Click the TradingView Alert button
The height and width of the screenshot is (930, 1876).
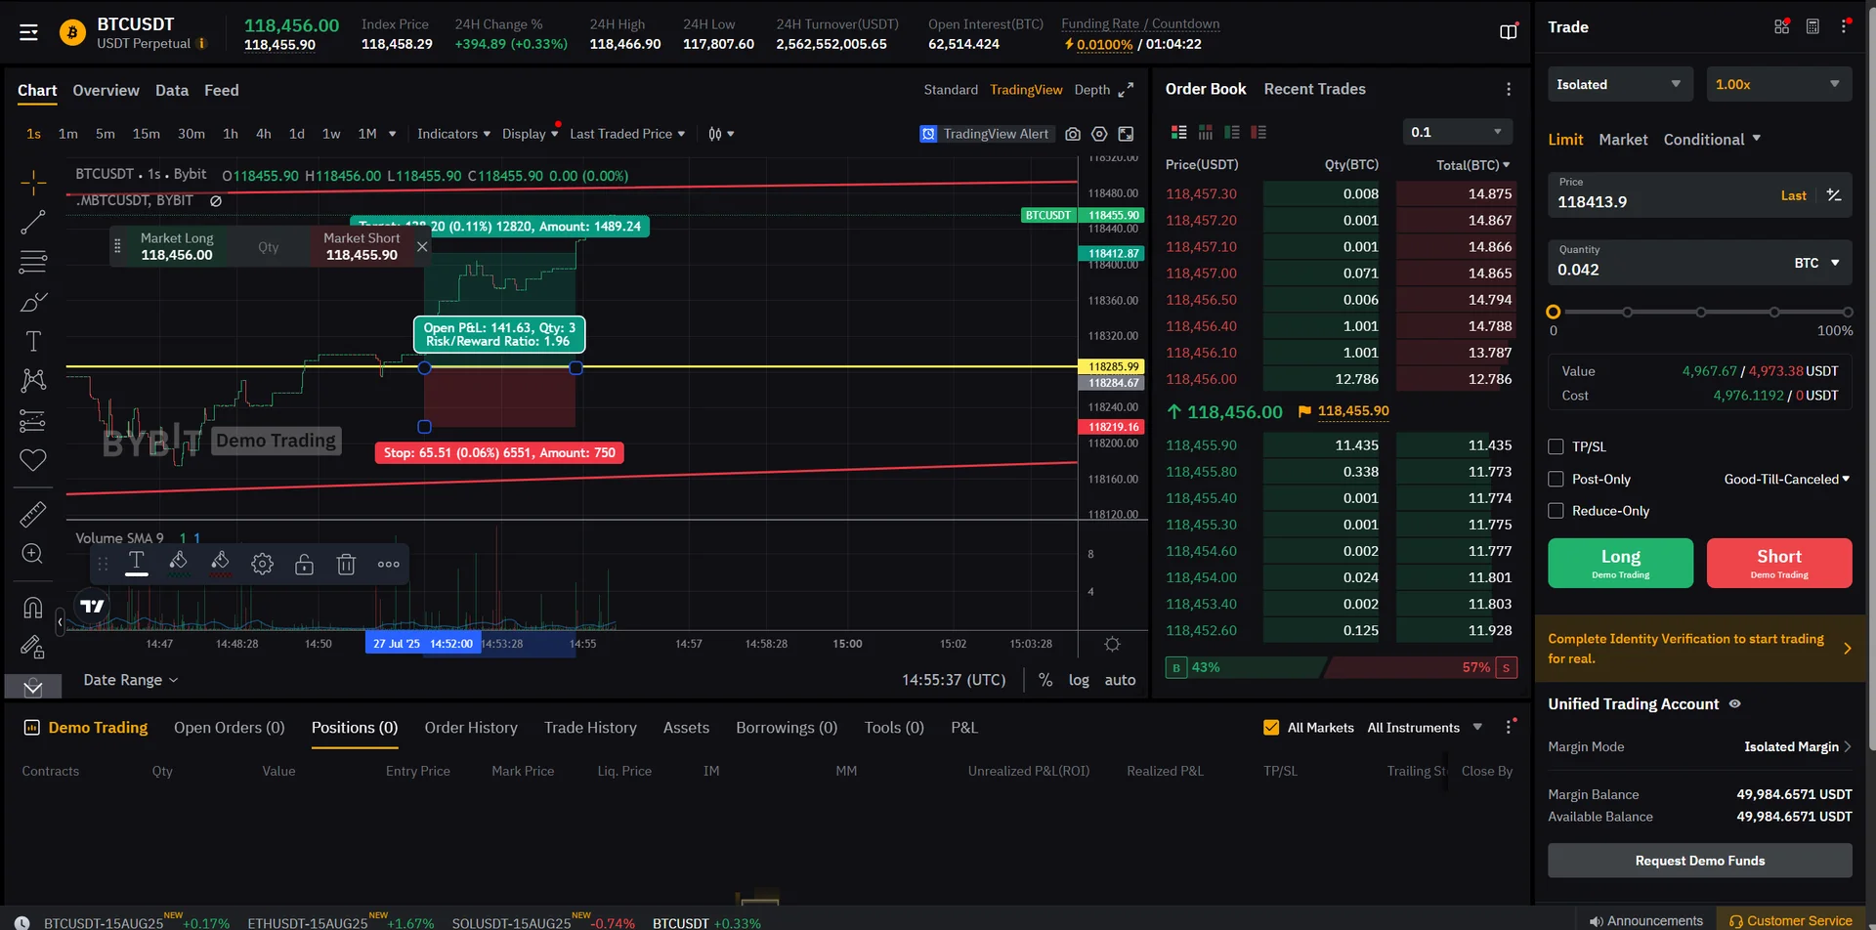tap(987, 134)
